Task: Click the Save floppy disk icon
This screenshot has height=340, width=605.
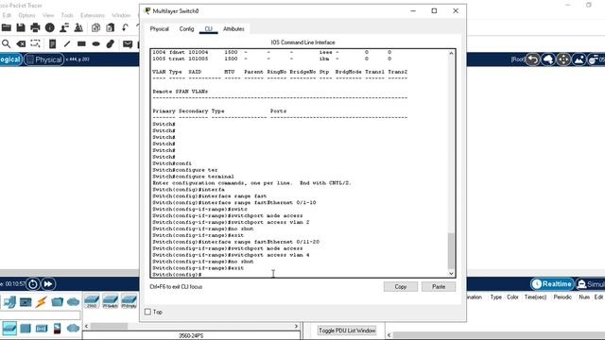Action: [x=21, y=27]
